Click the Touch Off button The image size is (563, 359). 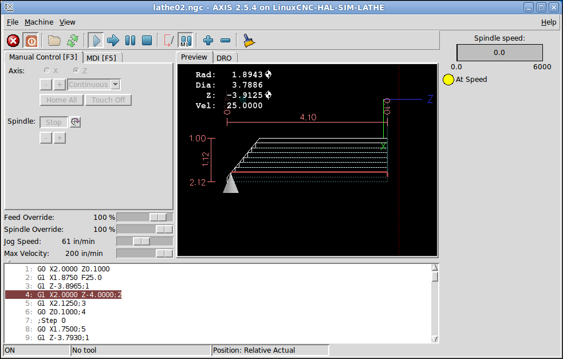pos(108,100)
